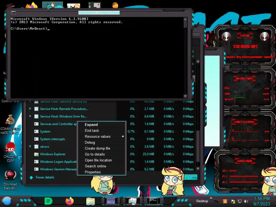Click the network tray icon
The width and height of the screenshot is (276, 207).
pyautogui.click(x=240, y=201)
